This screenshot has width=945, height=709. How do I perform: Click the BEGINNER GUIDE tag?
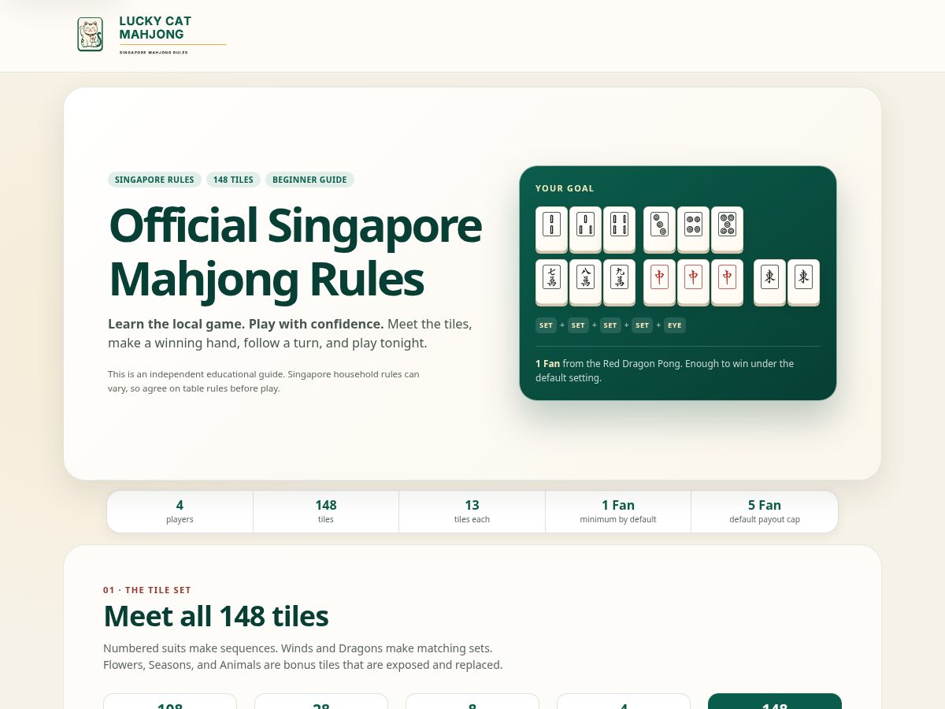(x=309, y=180)
